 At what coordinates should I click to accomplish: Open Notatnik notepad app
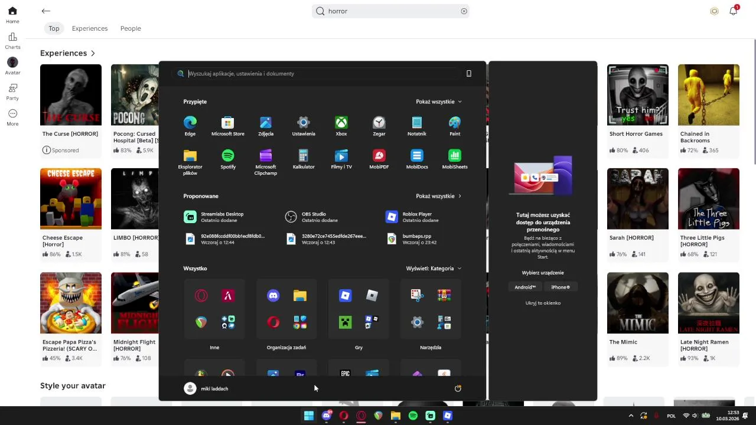pos(416,126)
